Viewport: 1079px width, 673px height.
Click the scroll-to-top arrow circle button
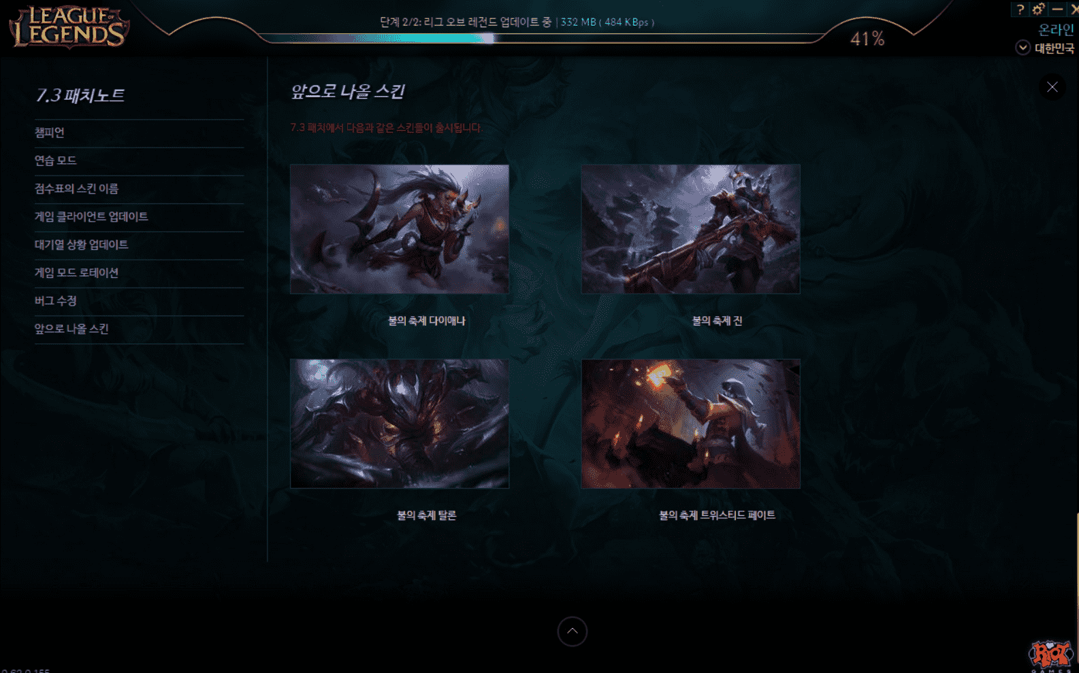pos(573,632)
